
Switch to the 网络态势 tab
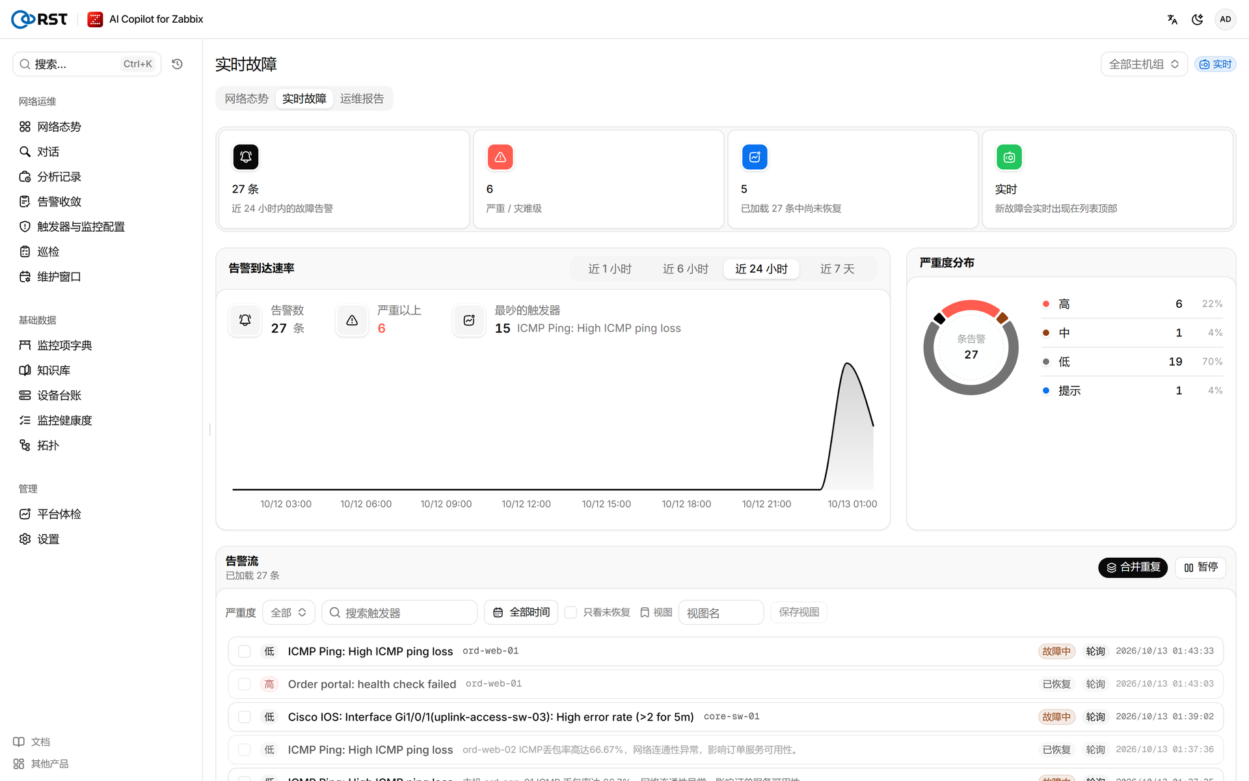[247, 99]
